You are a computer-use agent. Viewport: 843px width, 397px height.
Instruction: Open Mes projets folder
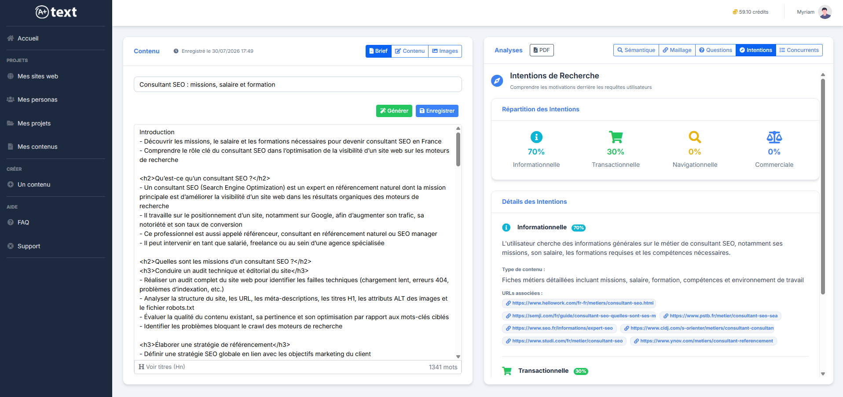click(x=29, y=123)
